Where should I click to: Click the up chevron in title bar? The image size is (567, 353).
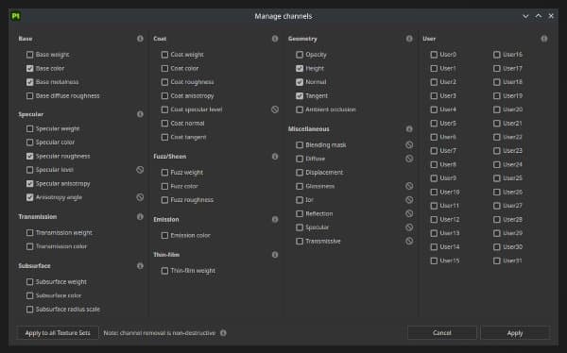[539, 16]
